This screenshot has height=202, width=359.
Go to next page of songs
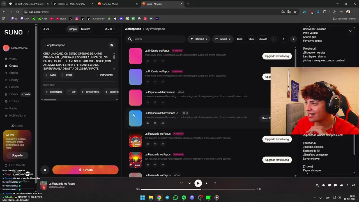pos(293,39)
